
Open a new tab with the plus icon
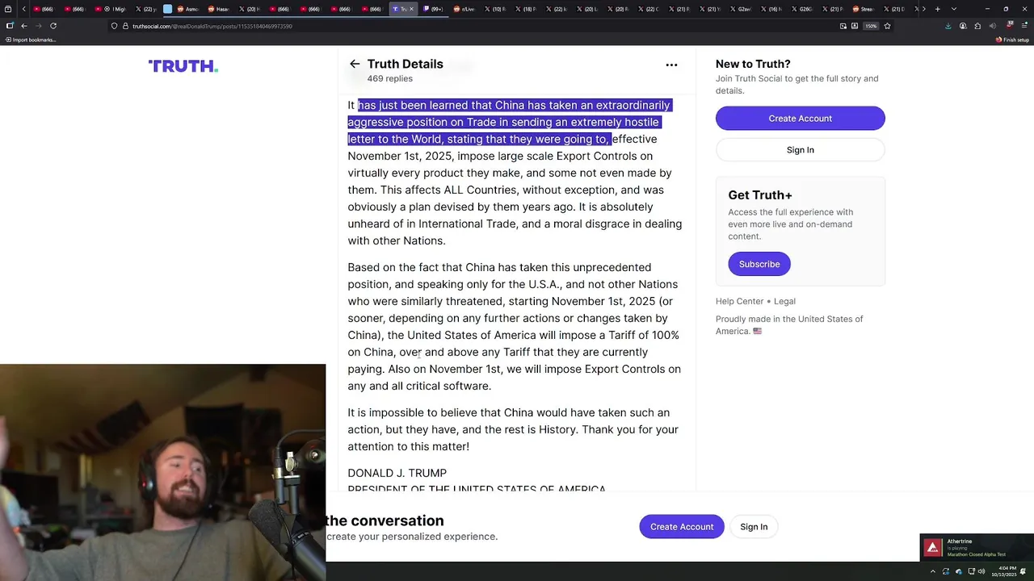click(937, 9)
